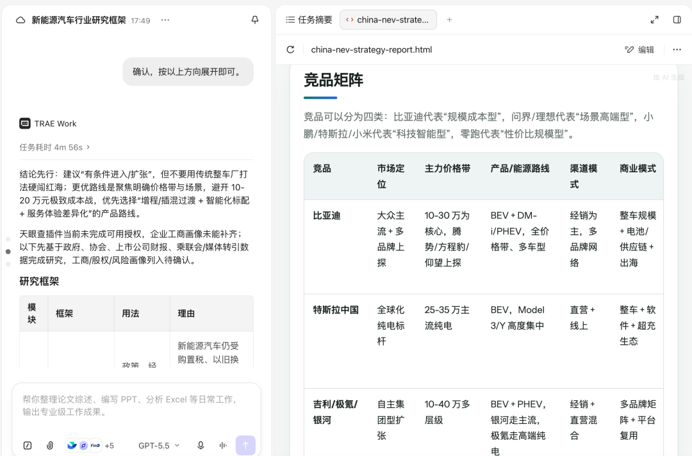Attach a file with the paperclip icon

tap(50, 445)
